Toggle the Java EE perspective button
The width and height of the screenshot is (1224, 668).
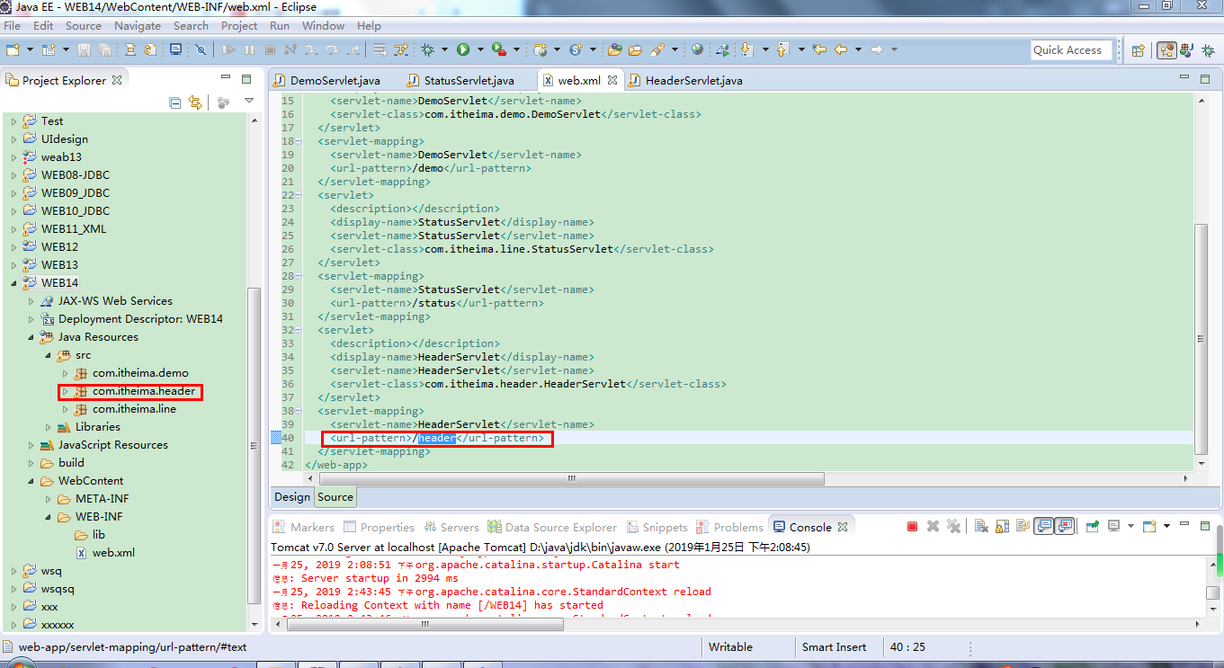pos(1166,50)
